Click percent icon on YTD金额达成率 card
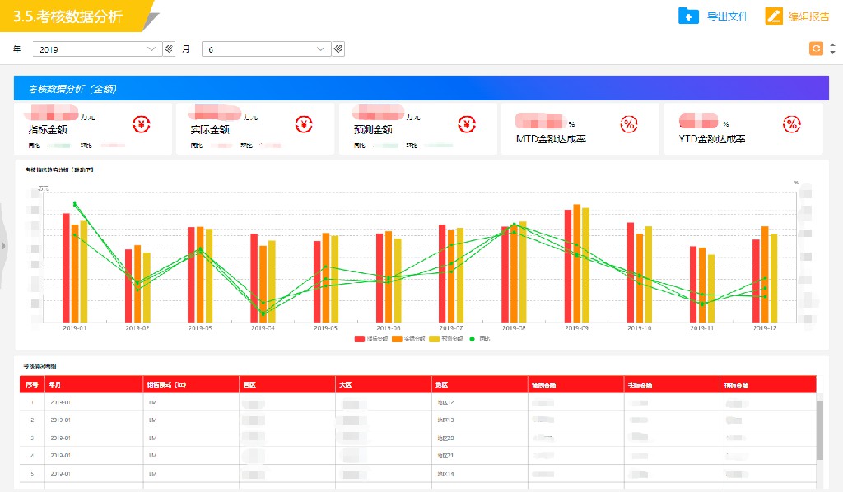The width and height of the screenshot is (843, 492). (x=792, y=124)
